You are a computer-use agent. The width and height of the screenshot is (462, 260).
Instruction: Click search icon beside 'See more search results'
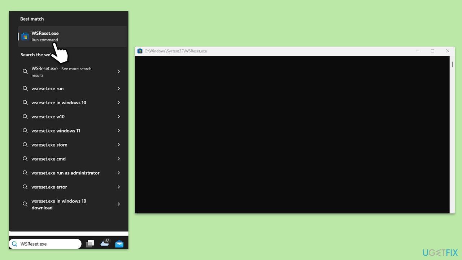[x=25, y=71]
